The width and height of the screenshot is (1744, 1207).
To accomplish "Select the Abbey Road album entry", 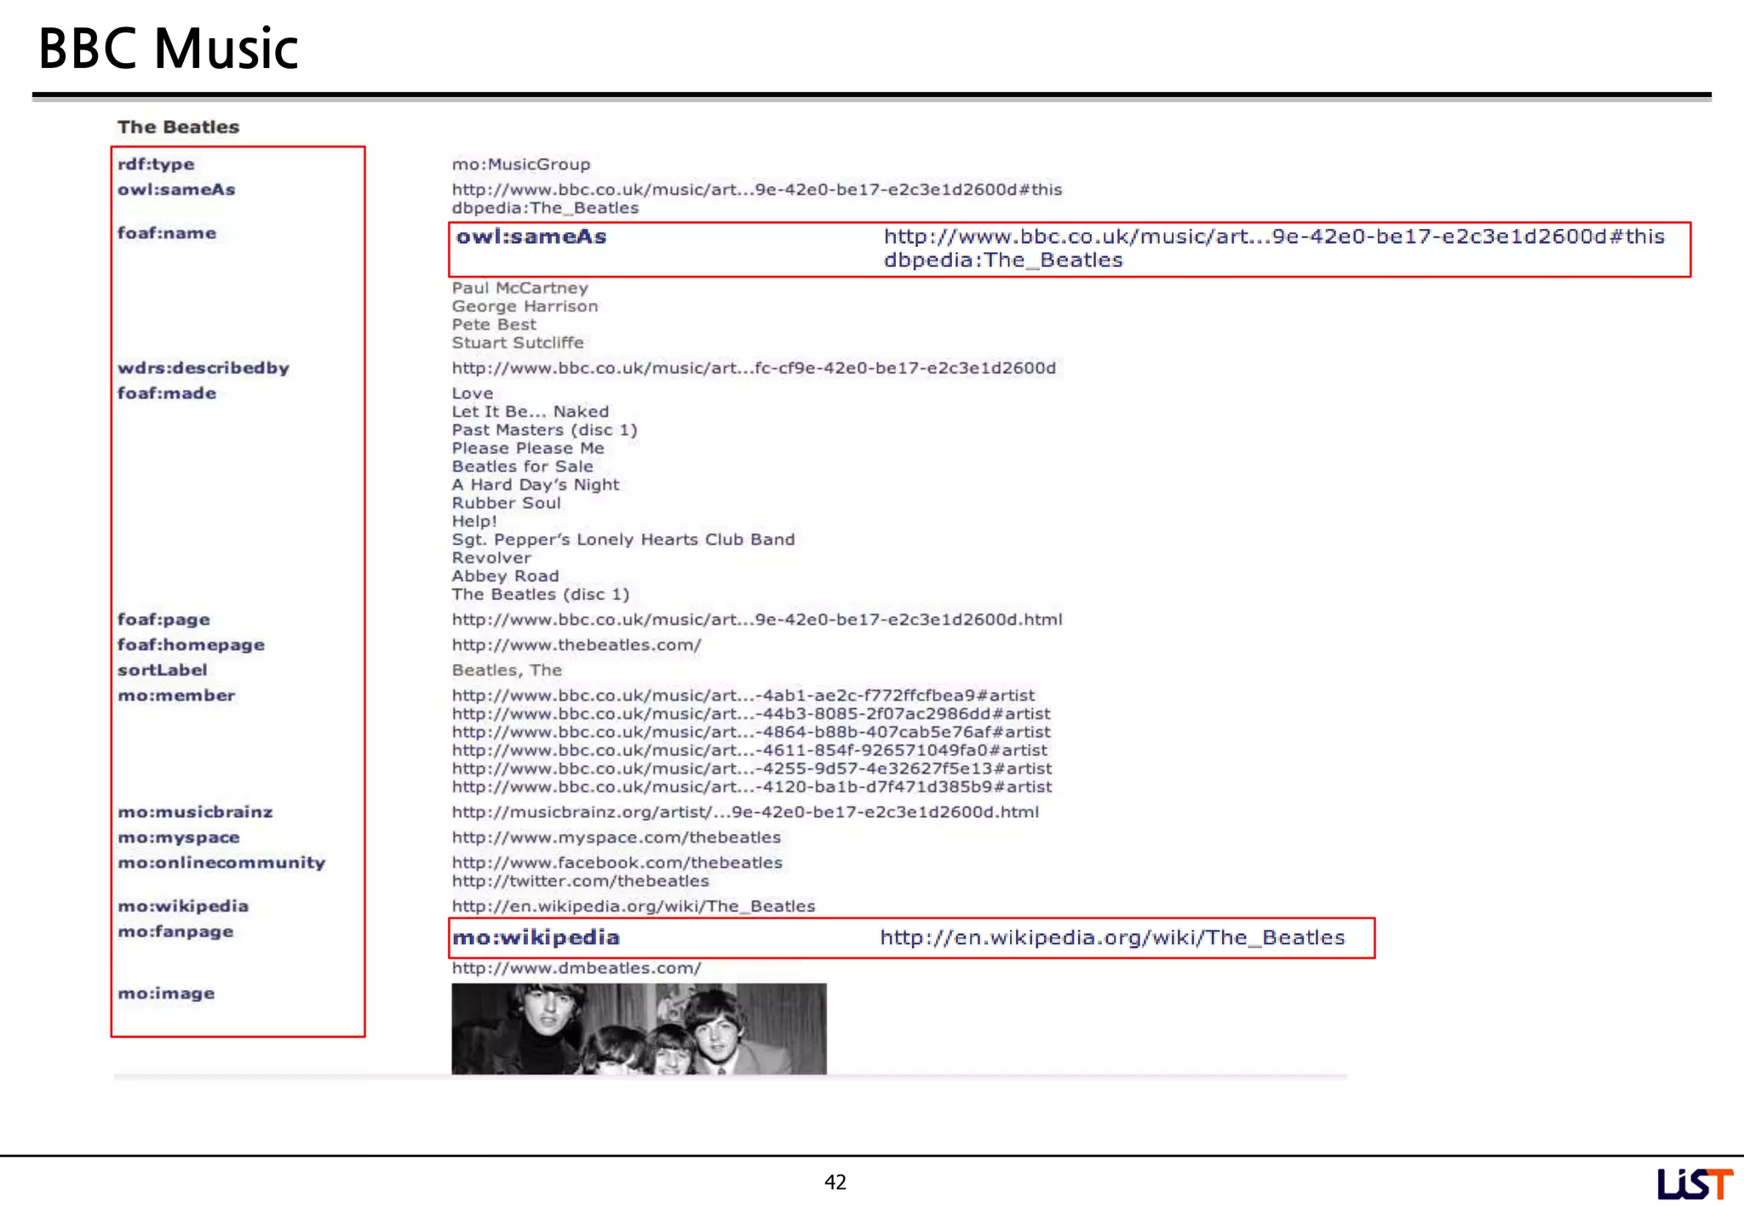I will 505,576.
